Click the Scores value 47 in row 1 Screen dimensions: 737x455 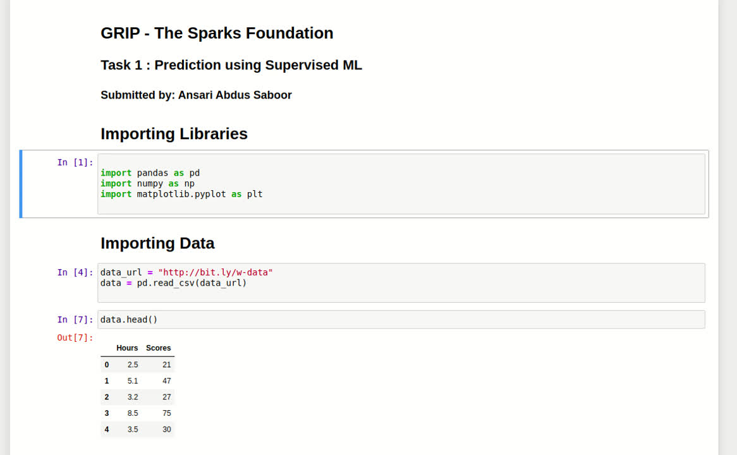pyautogui.click(x=166, y=381)
